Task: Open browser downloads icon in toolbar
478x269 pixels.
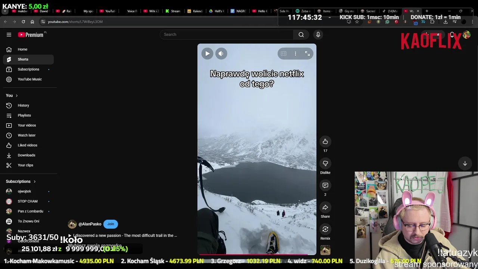Action: [x=446, y=22]
